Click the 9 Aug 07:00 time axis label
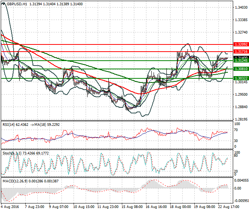The image size is (249, 211). click(59, 207)
